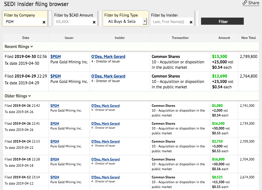Open O'Dea, Mark Gerard in 2019-04-29 filing
This screenshot has height=190, width=262.
click(x=108, y=76)
